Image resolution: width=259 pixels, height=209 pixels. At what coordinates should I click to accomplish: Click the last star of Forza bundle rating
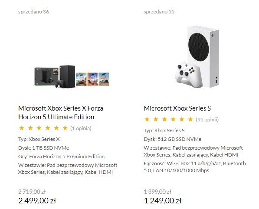click(65, 128)
